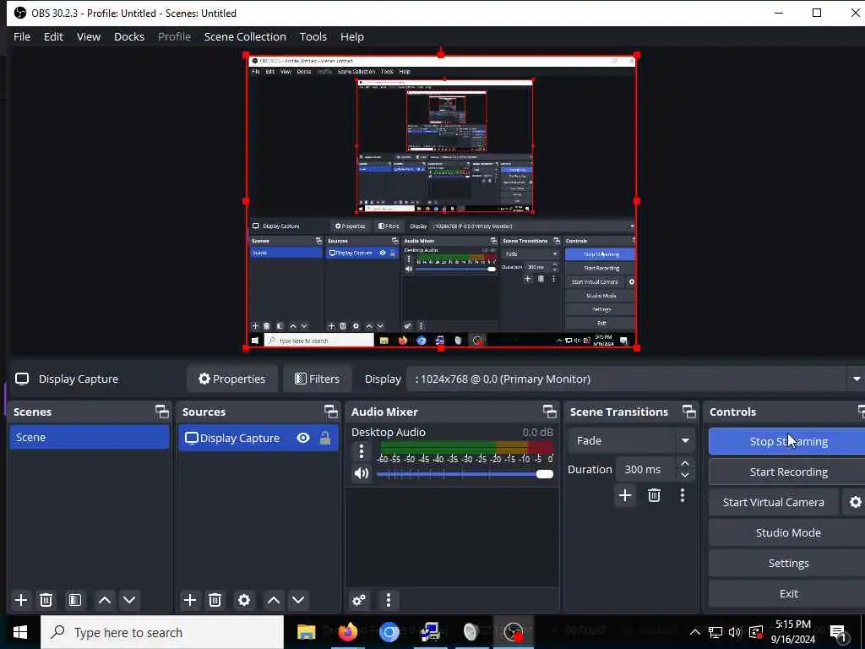
Task: Move the scene down with the arrow
Action: (x=129, y=600)
